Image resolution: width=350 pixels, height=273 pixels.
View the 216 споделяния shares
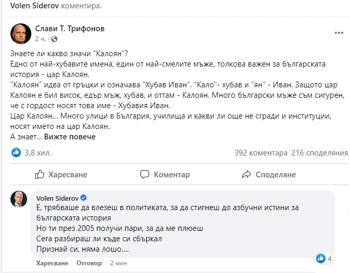coord(320,153)
